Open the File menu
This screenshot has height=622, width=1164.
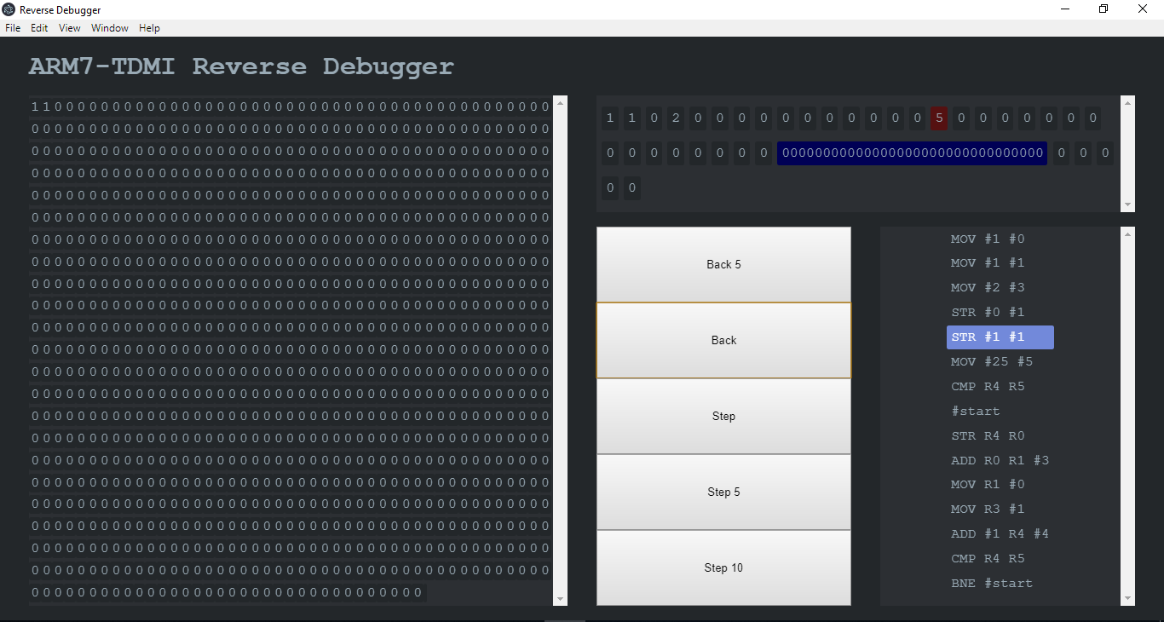pos(13,28)
